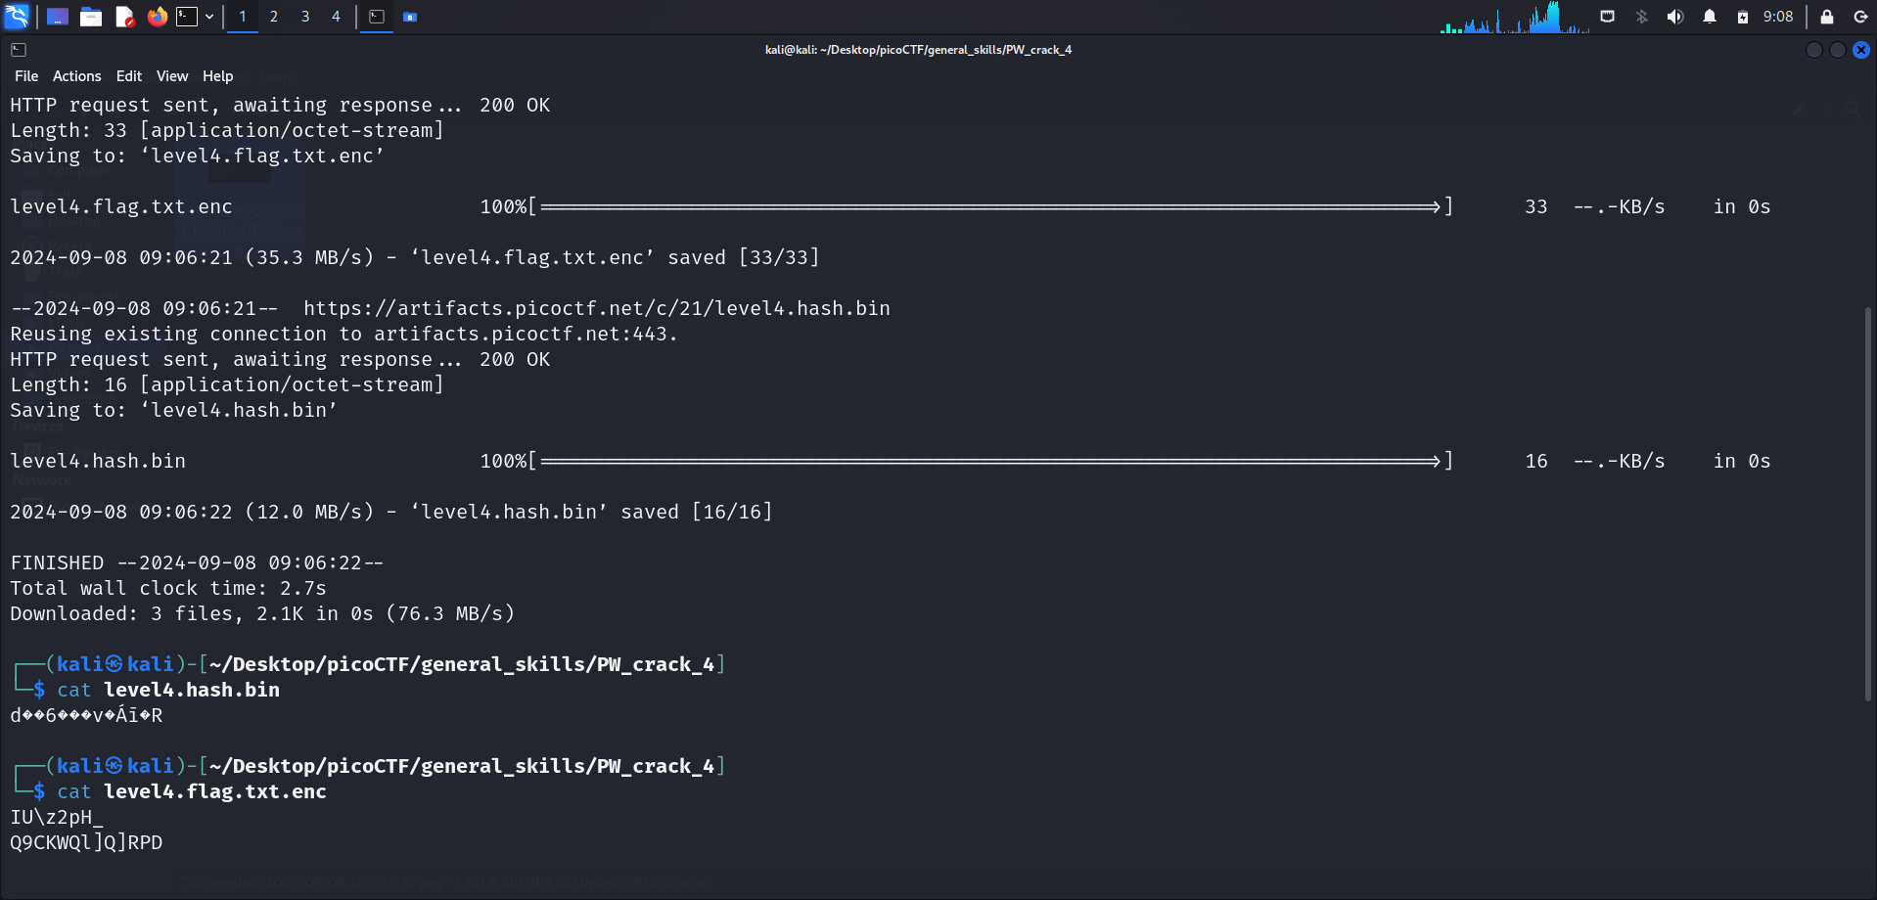Launch the Firefox browser

157,17
